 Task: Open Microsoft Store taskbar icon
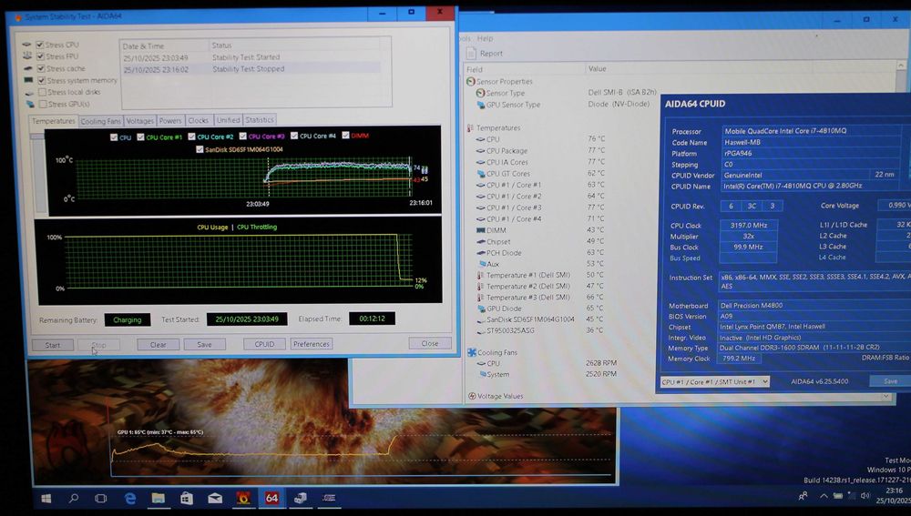click(187, 498)
